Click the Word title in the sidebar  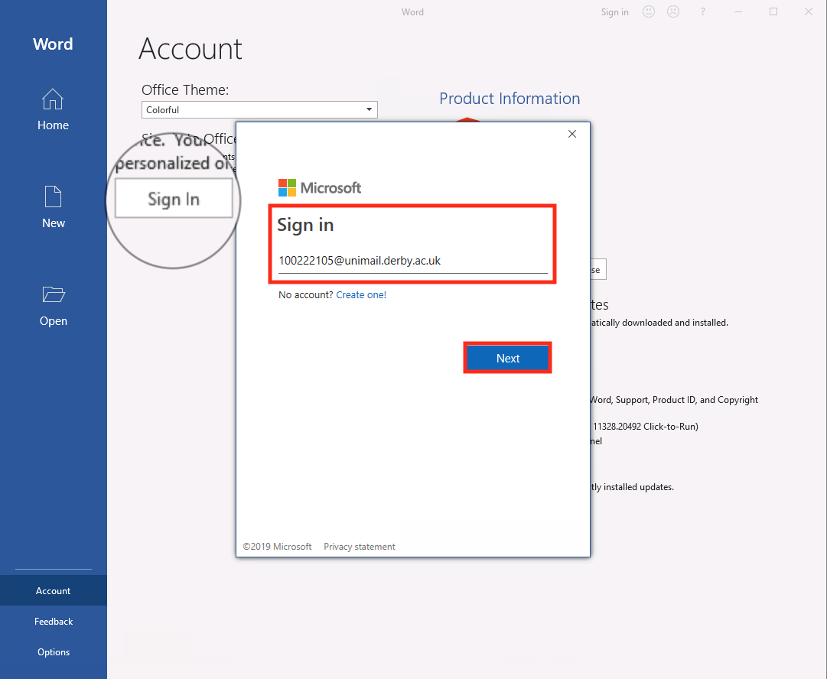coord(53,44)
